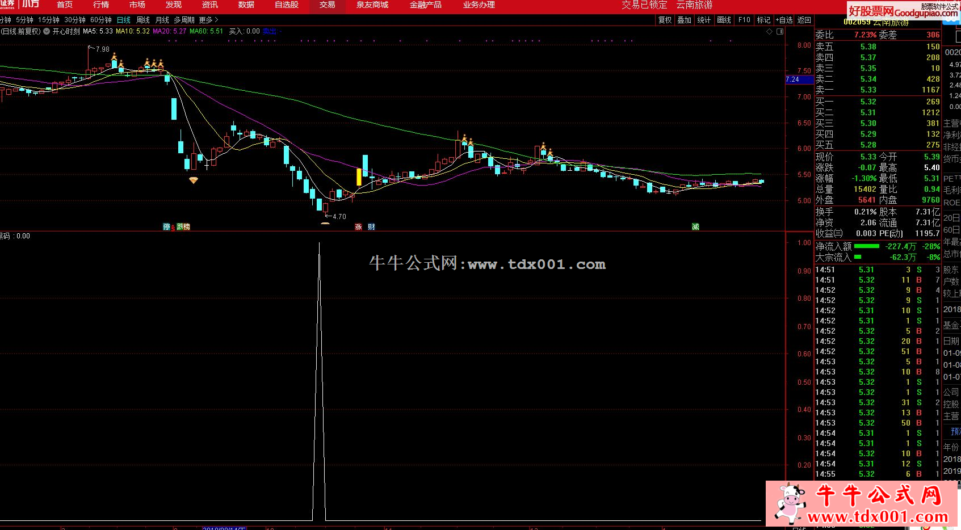Screen dimensions: 961x530
Task: Click the 标记 mark button
Action: (764, 20)
